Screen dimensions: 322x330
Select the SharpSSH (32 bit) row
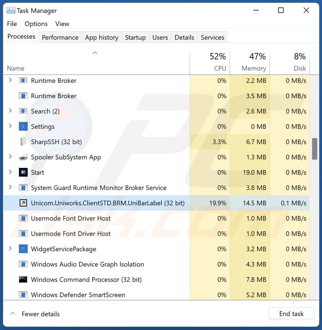point(157,142)
